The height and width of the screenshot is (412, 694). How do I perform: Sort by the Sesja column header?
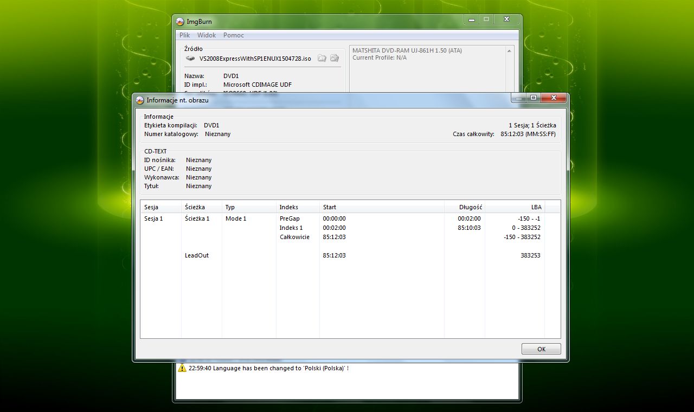[160, 207]
